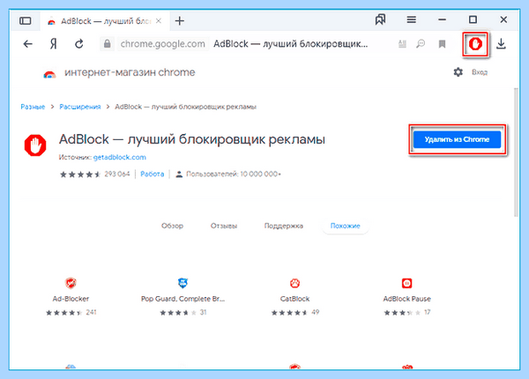529x379 pixels.
Task: Switch to the Поддержка tab
Action: point(284,226)
